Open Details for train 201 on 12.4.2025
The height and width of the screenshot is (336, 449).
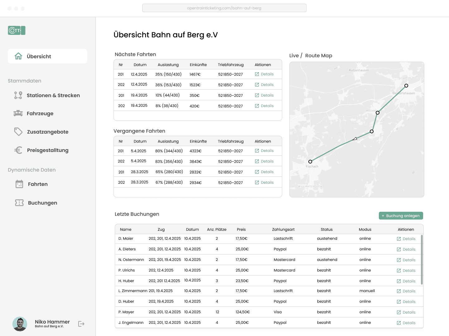264,74
